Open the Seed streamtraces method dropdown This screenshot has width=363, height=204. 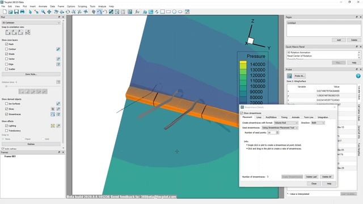[280, 127]
